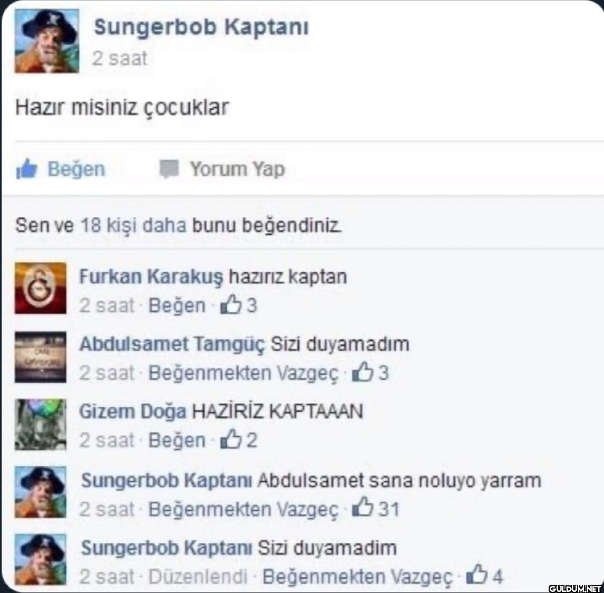
Task: View edit history via Düzenlendi link
Action: click(198, 577)
